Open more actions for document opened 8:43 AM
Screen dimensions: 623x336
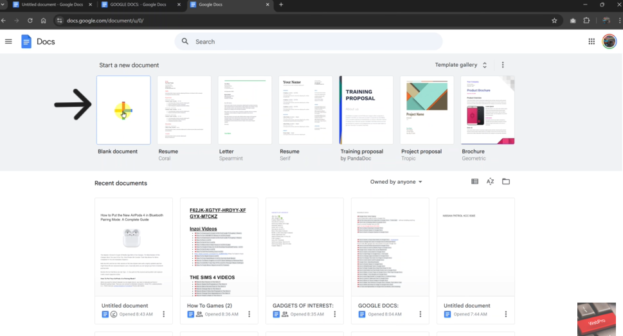[x=164, y=314]
